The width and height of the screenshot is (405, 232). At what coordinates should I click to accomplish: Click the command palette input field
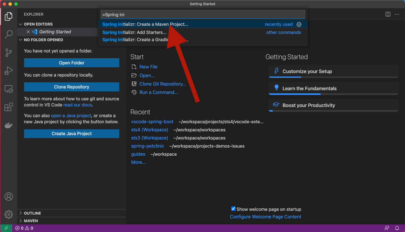pyautogui.click(x=203, y=14)
